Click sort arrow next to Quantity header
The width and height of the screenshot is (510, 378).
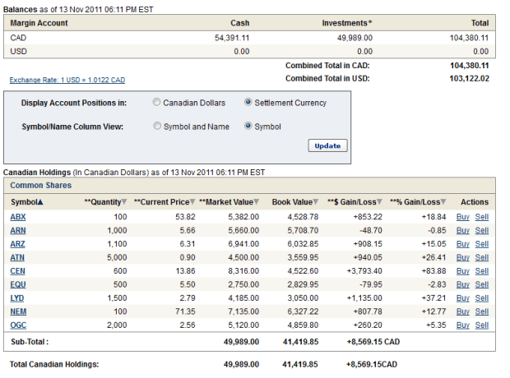tap(125, 202)
